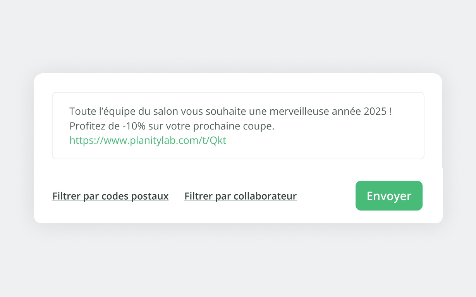476x297 pixels.
Task: Open Filtrer par codes postaux
Action: click(110, 196)
